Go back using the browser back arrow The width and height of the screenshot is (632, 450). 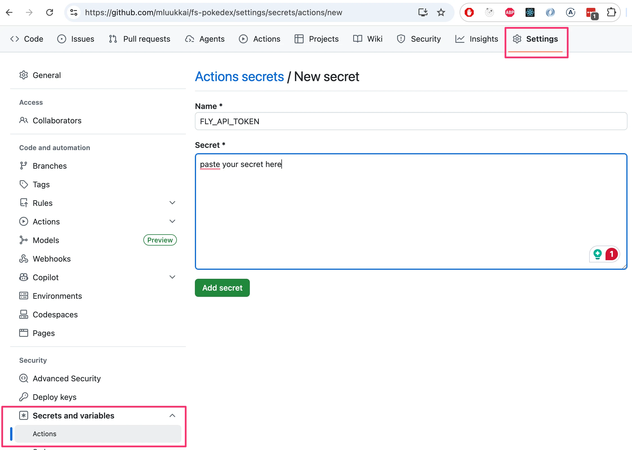click(9, 12)
